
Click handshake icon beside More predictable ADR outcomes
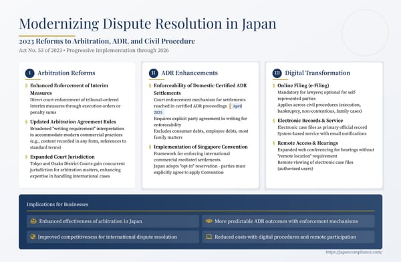tap(209, 221)
